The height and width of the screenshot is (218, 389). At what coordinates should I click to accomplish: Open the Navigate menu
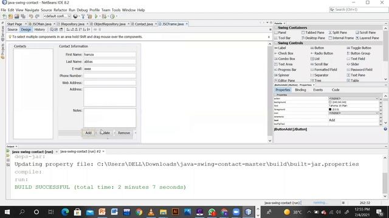tap(32, 10)
